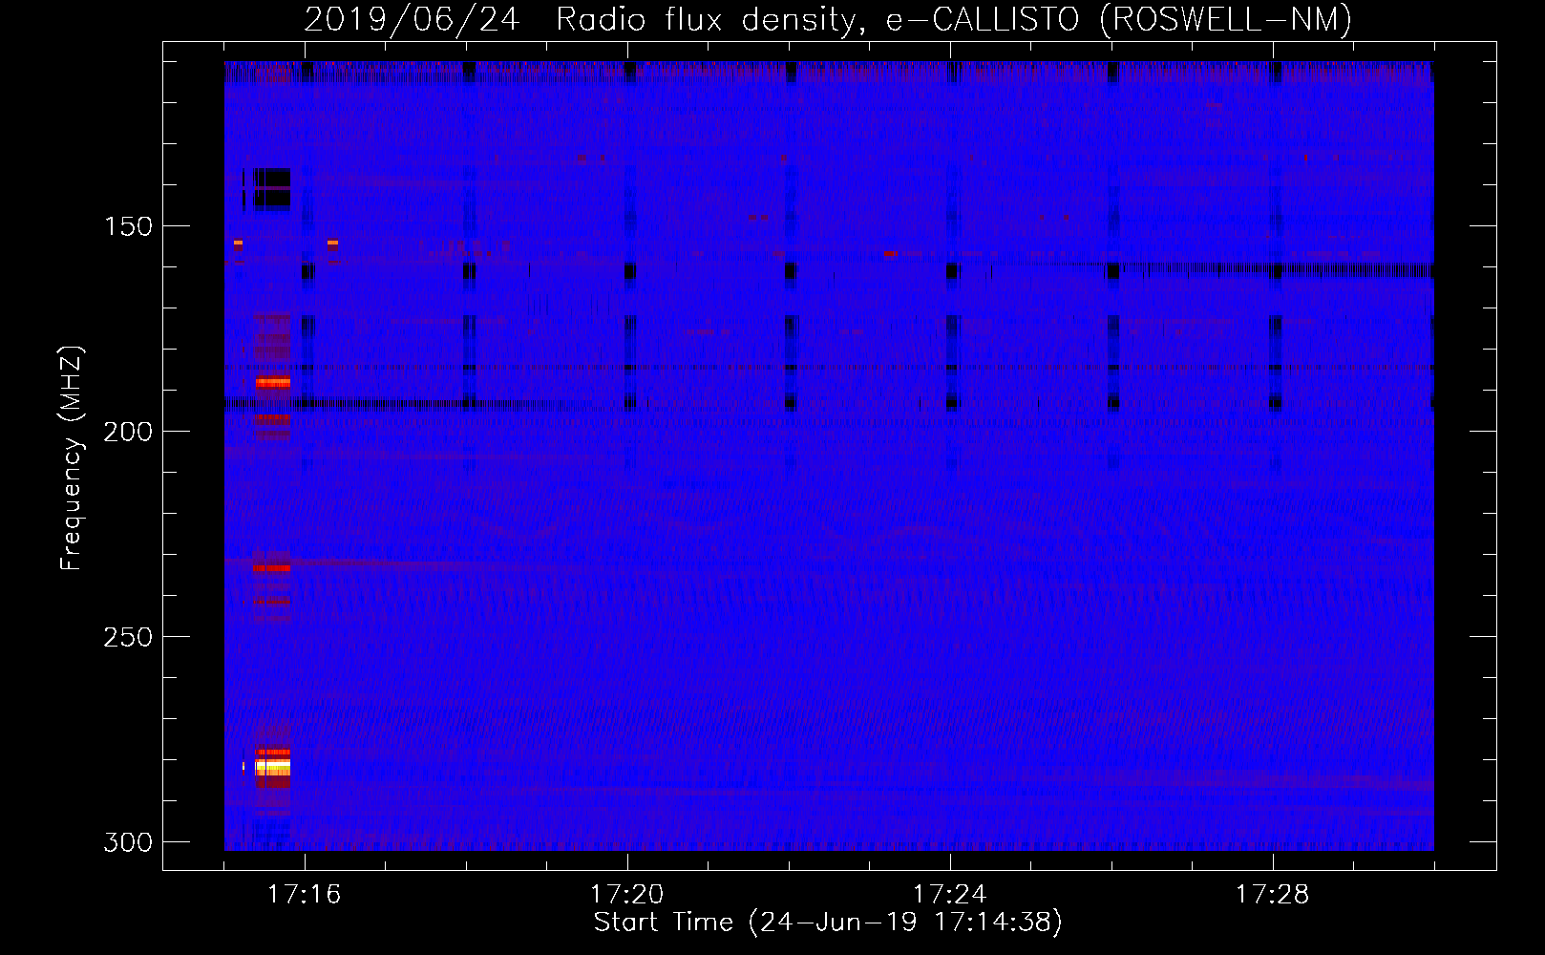Click the Start Time axis caption
Viewport: 1545px width, 955px height.
click(x=828, y=923)
